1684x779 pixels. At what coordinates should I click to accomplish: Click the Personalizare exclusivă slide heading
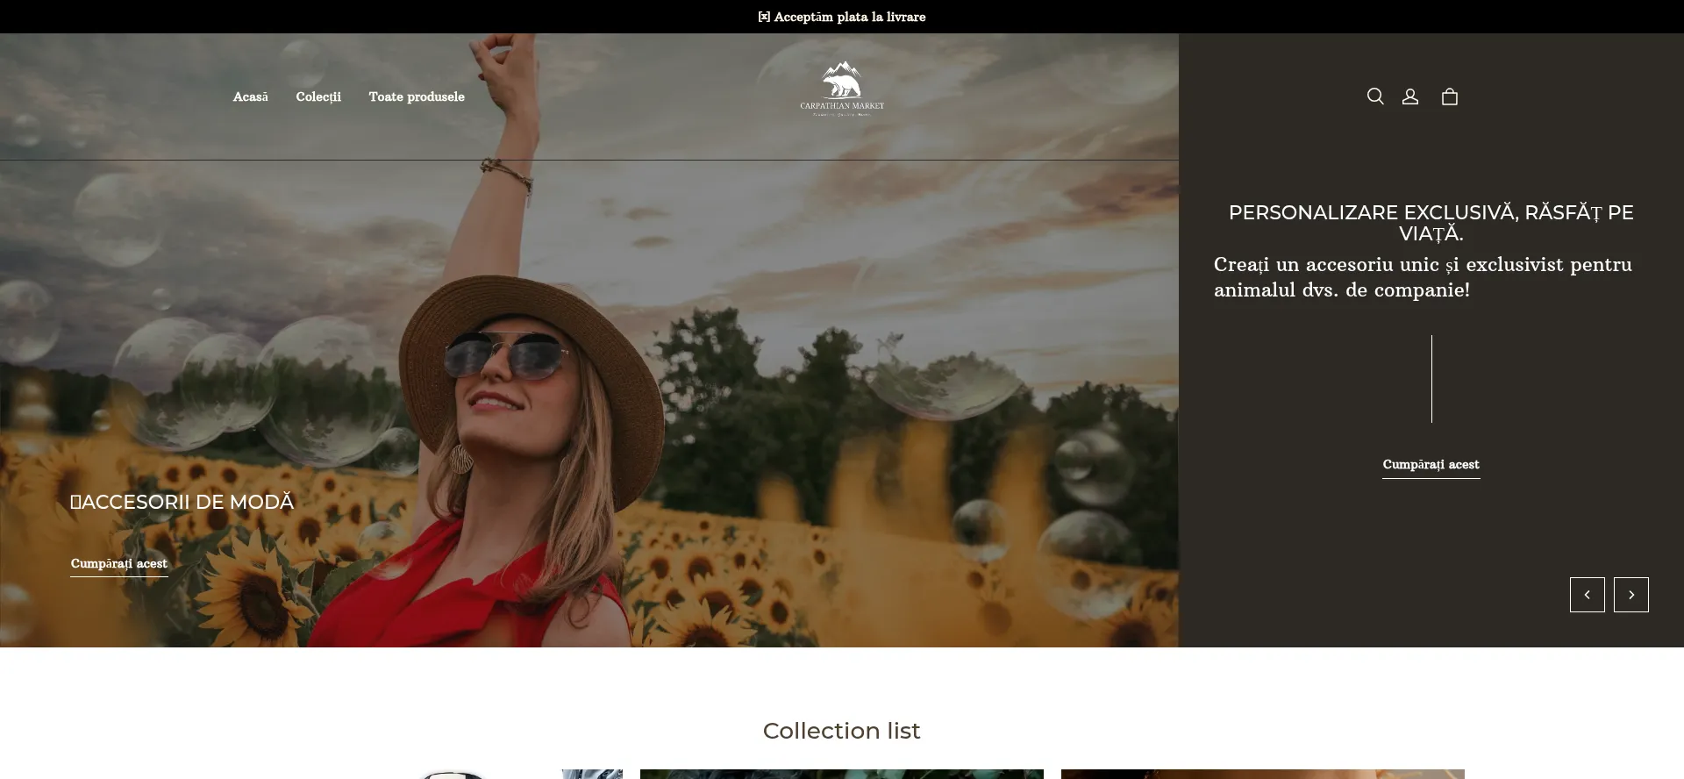pos(1431,223)
